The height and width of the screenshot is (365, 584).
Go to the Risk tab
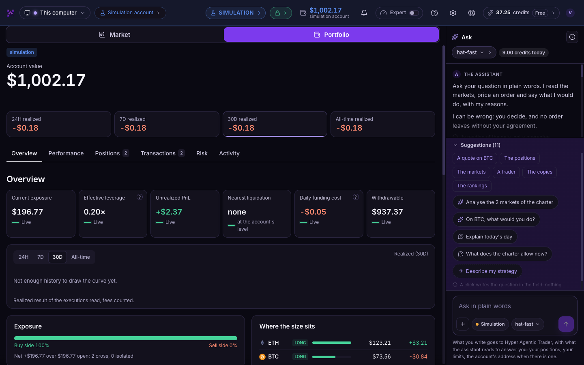point(202,153)
